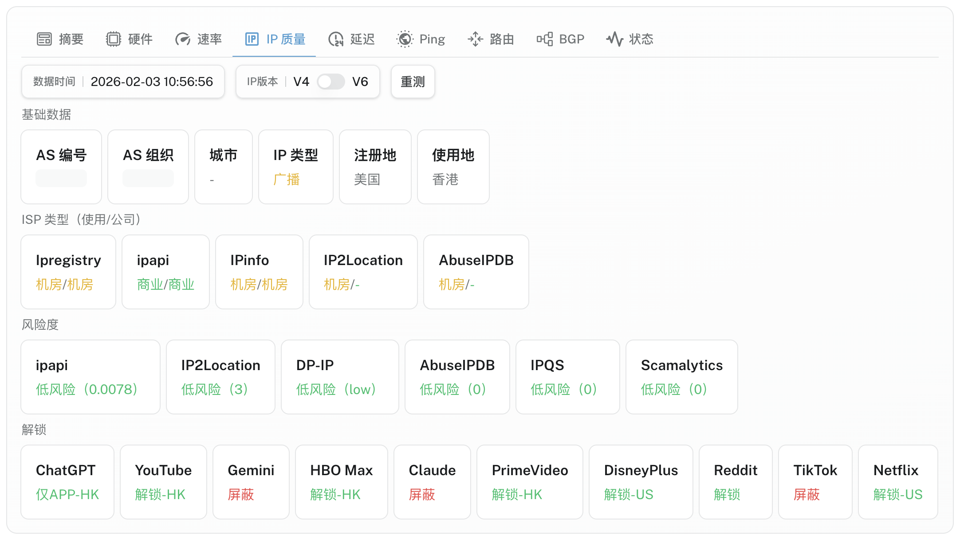The height and width of the screenshot is (539, 960).
Task: Select the ChatGPT unlock card
Action: coord(67,482)
